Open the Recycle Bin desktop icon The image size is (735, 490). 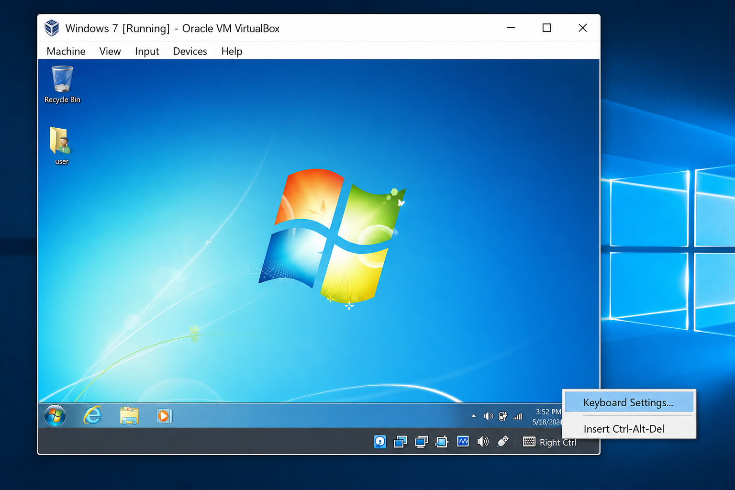tap(62, 85)
